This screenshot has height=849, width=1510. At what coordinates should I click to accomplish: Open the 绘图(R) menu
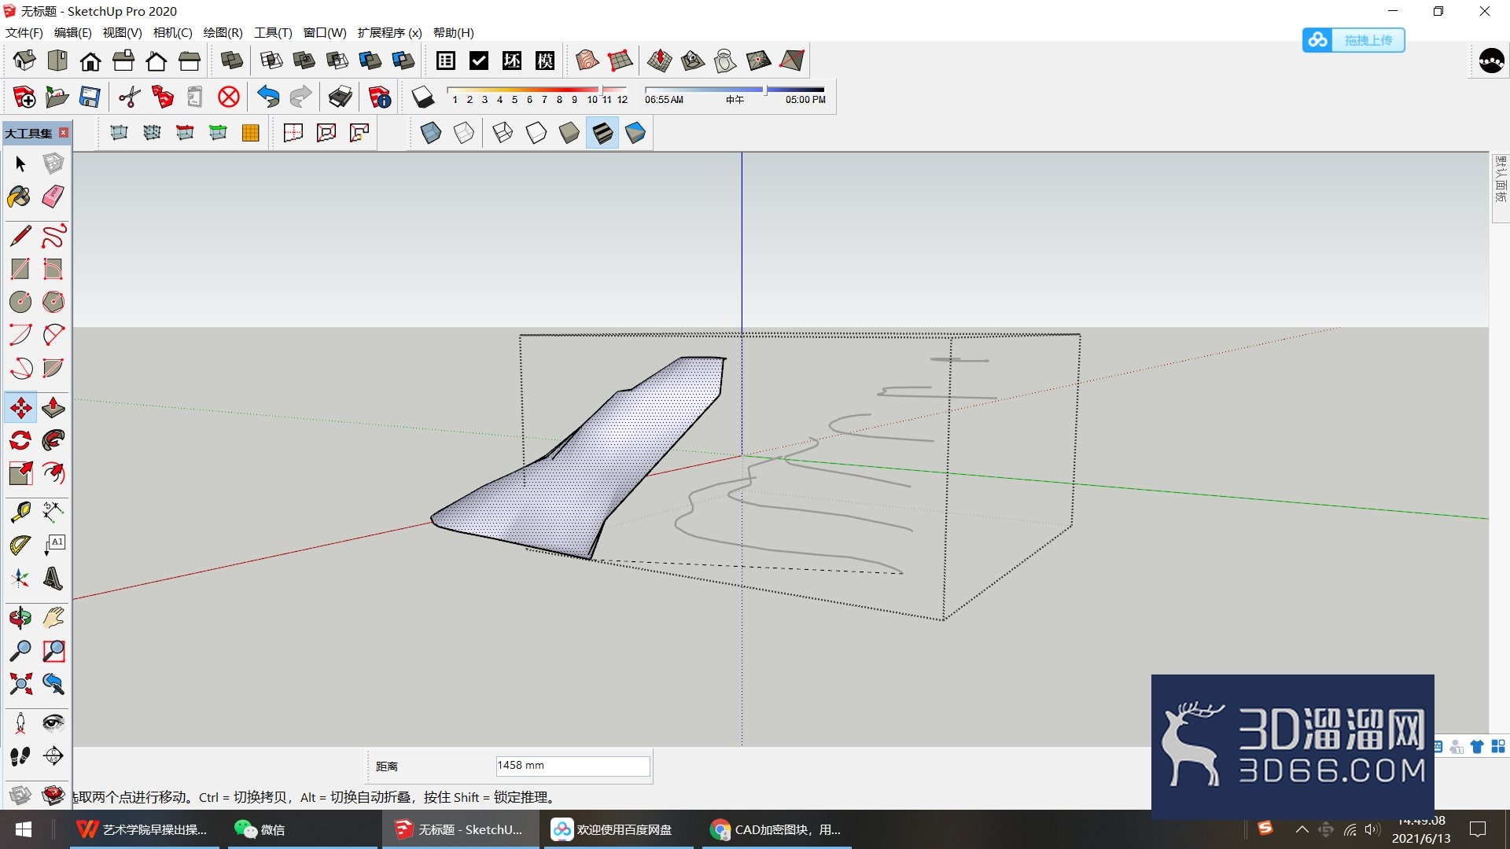click(223, 32)
